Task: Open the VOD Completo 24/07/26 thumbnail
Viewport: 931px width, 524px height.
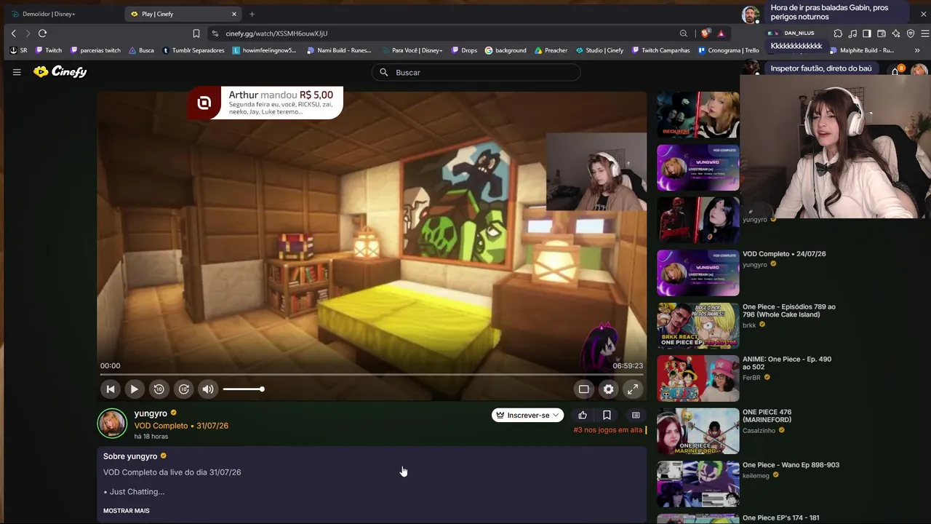Action: 698,273
